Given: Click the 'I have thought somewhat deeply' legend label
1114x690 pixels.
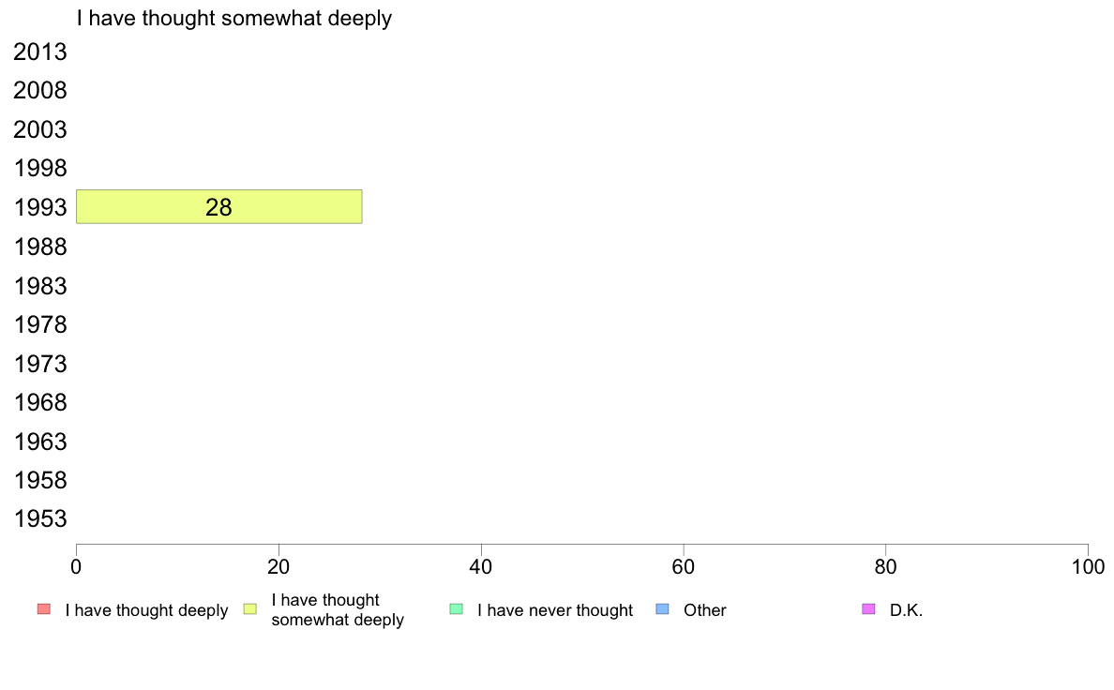Looking at the screenshot, I should click(x=338, y=609).
